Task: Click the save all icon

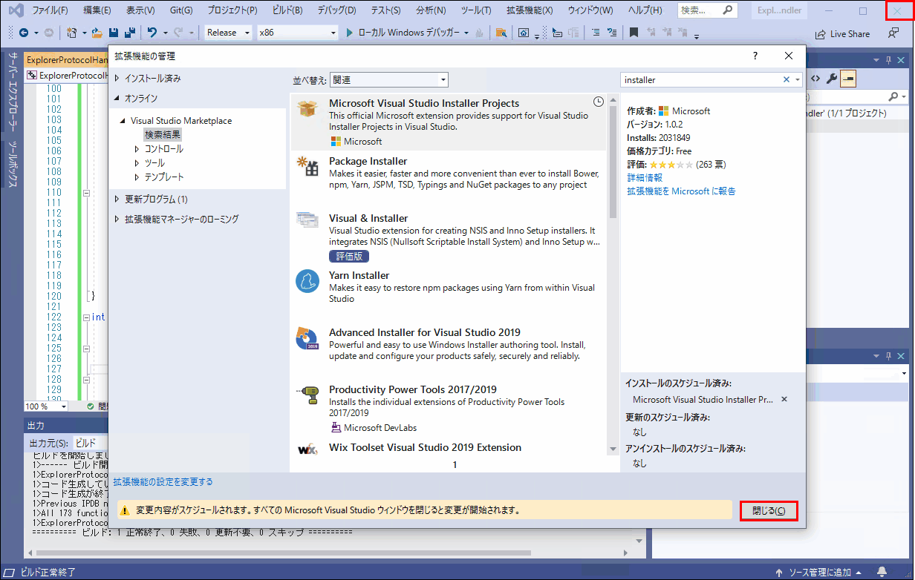Action: click(129, 33)
